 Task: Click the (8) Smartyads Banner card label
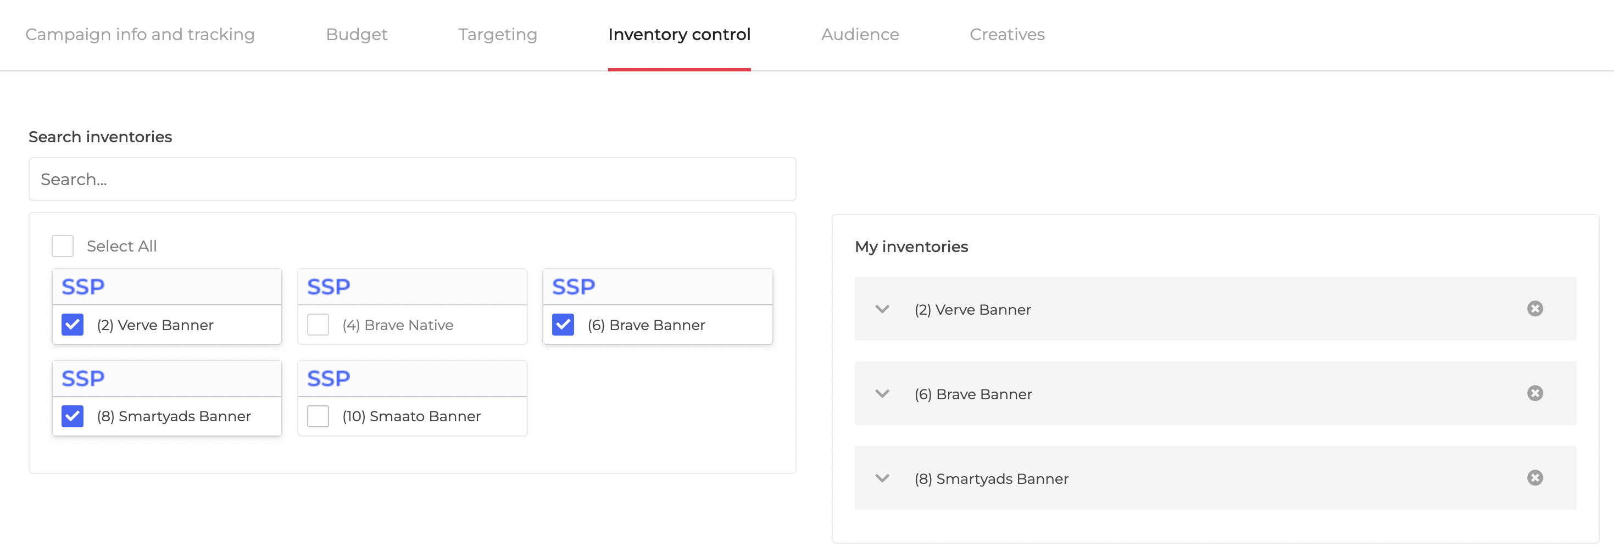click(x=174, y=416)
